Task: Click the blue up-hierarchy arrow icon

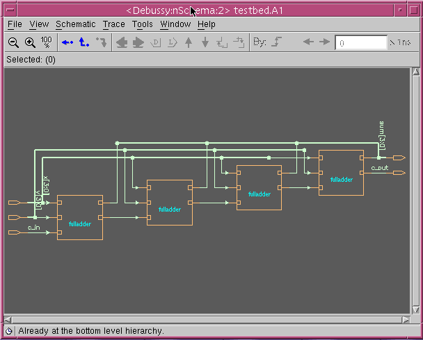Action: click(84, 42)
